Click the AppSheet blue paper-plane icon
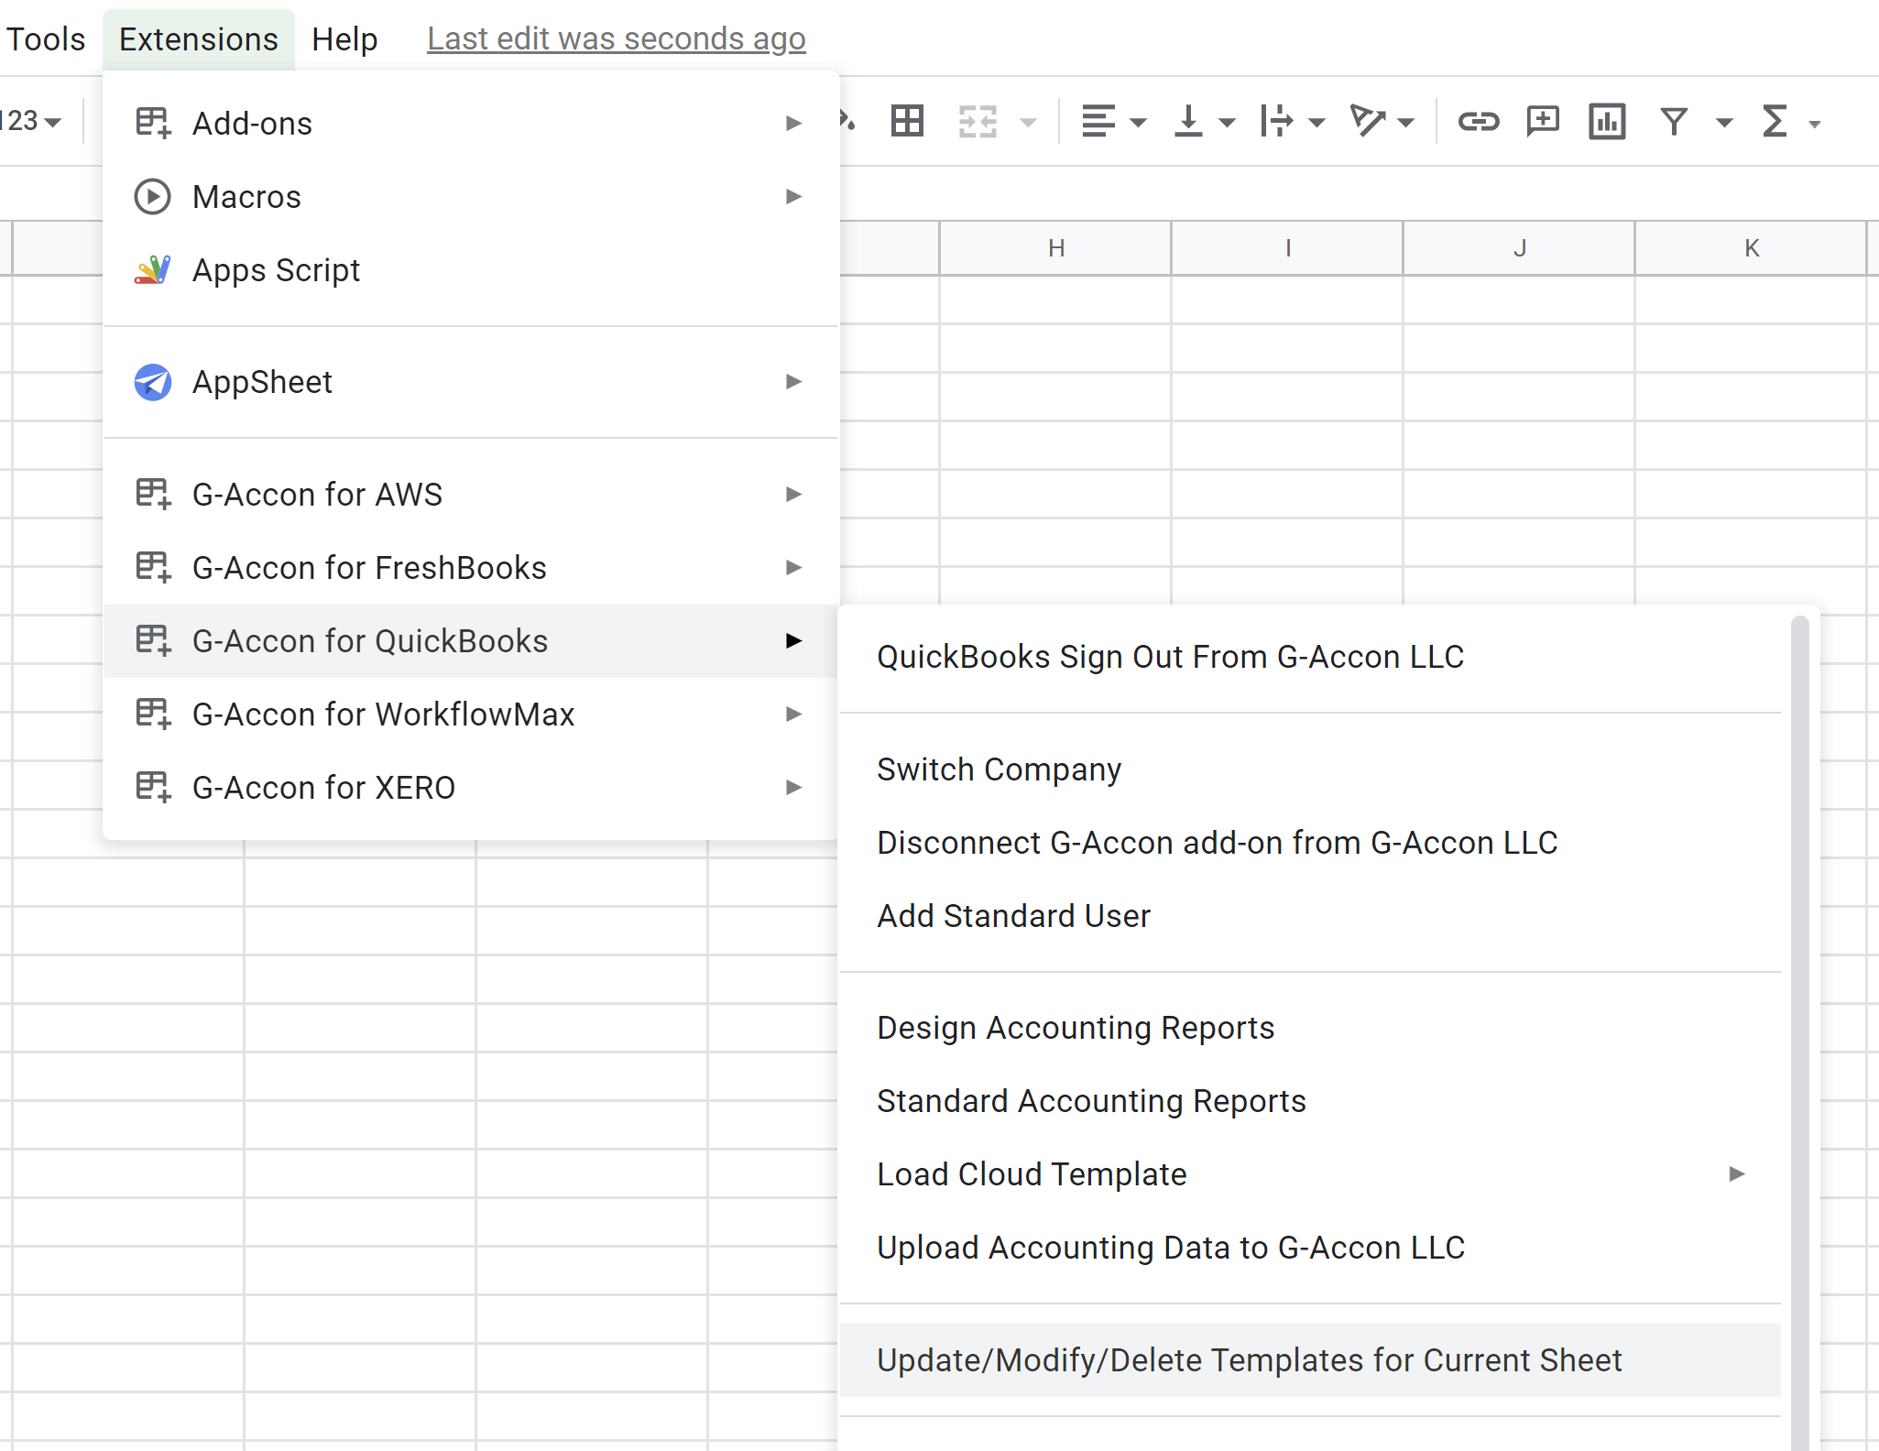The width and height of the screenshot is (1879, 1451). pos(153,382)
